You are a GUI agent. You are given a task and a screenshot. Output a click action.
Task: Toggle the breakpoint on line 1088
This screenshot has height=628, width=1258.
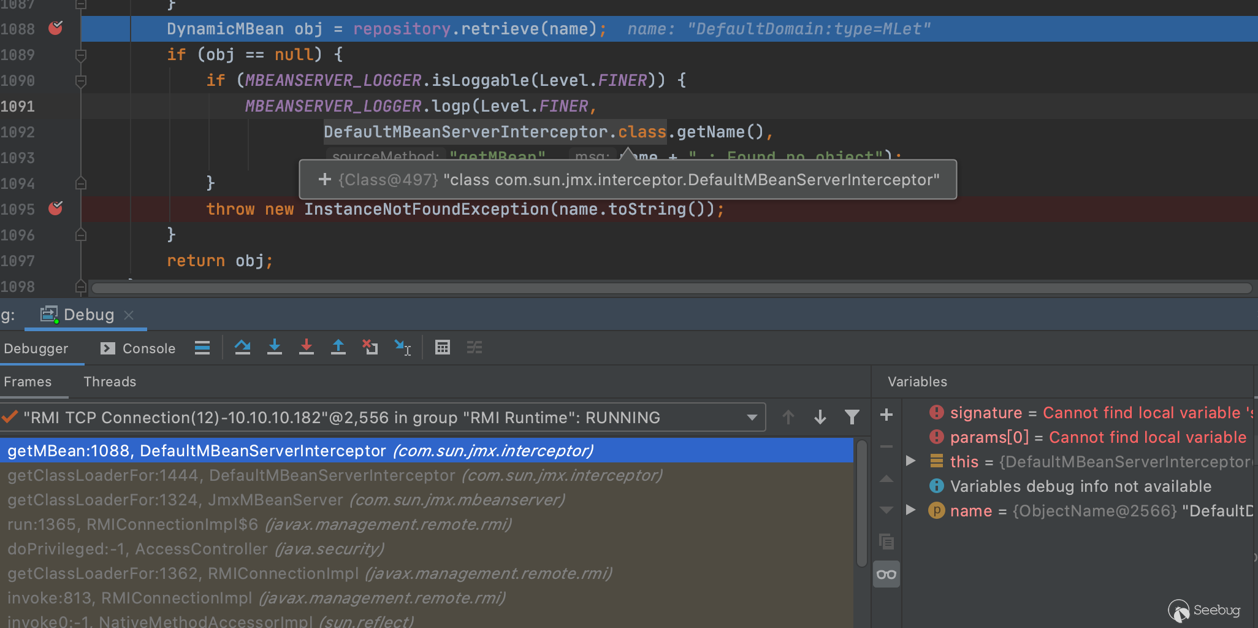click(55, 28)
